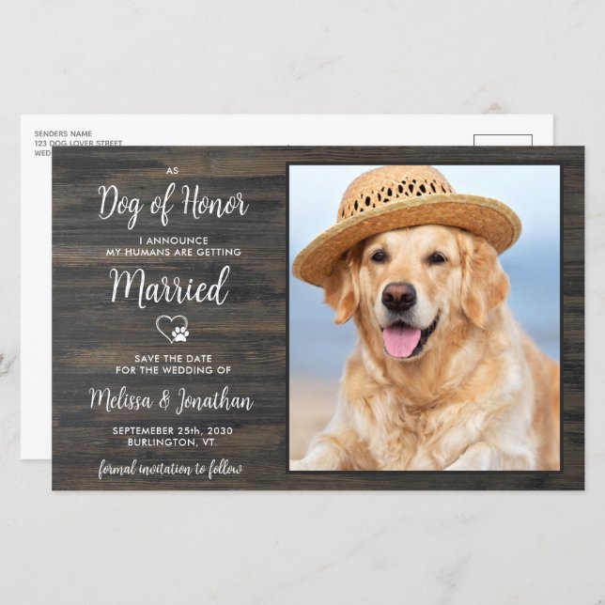Select the small 'AS' text at top
The height and width of the screenshot is (605, 605).
pos(173,171)
